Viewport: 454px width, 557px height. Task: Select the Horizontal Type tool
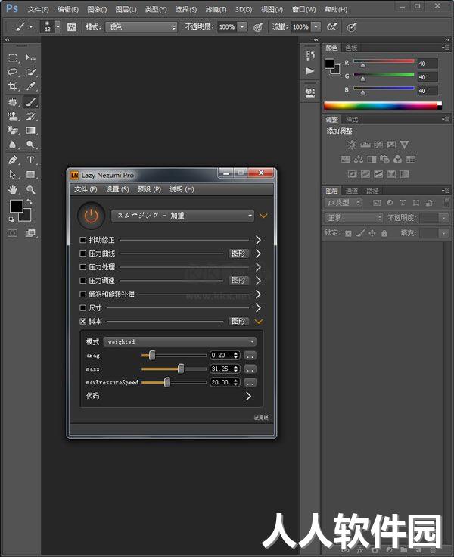pos(30,160)
